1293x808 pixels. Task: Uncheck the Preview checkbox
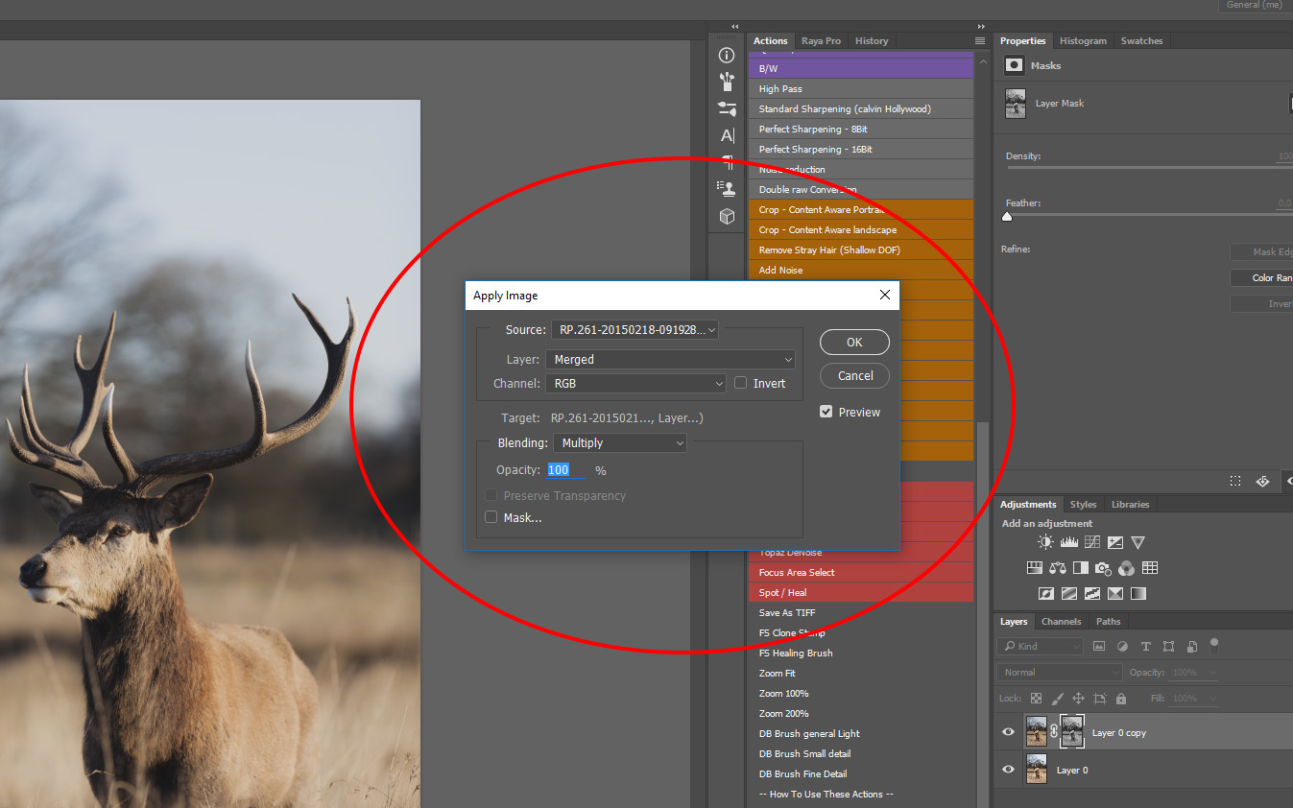point(826,411)
